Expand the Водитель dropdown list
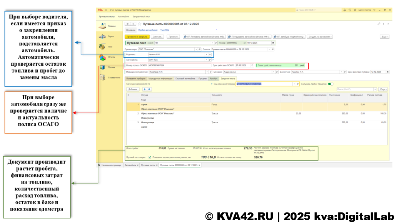This screenshot has width=394, height=222. [x=207, y=55]
